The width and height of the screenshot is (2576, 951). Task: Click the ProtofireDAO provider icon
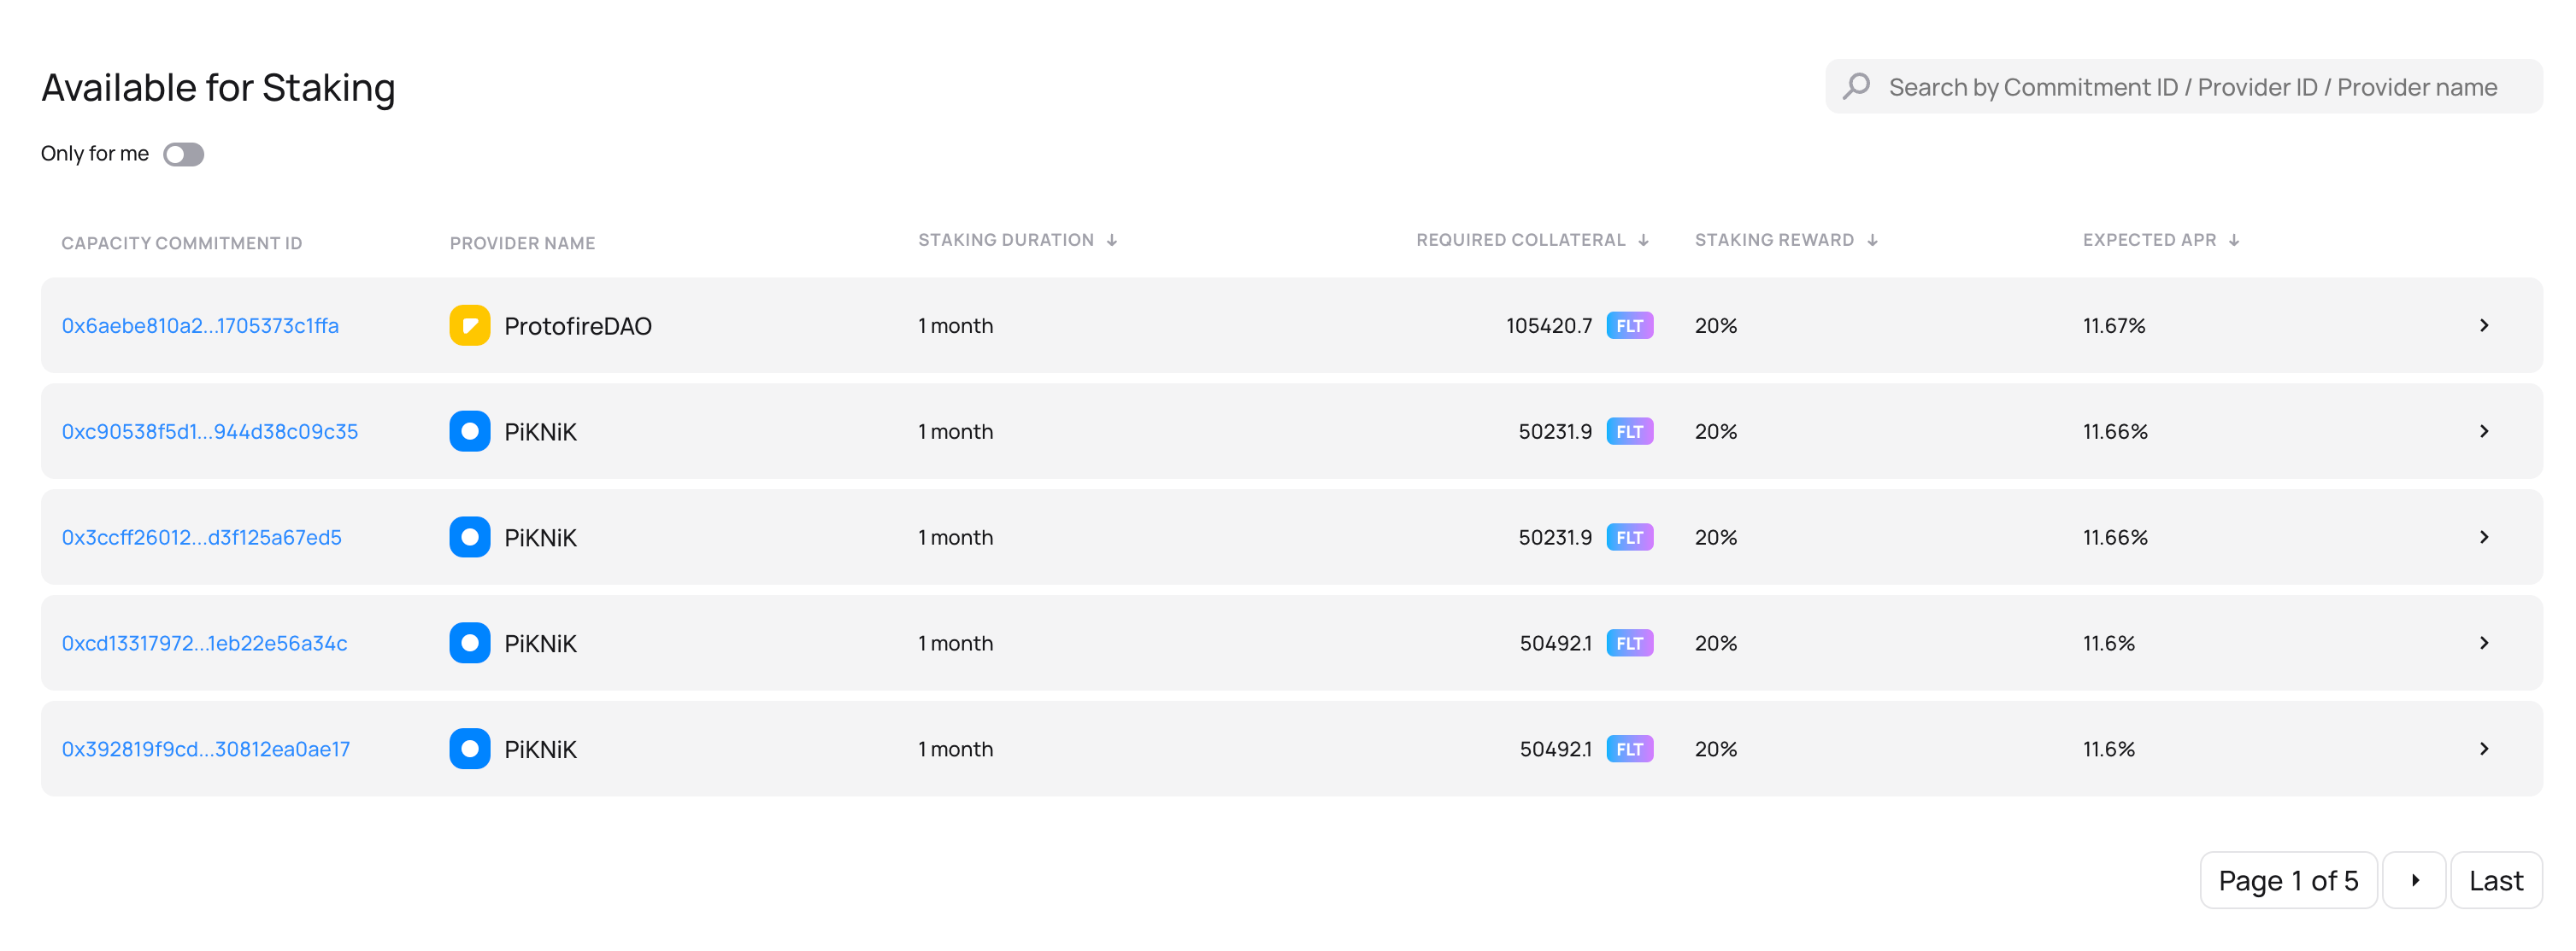472,324
